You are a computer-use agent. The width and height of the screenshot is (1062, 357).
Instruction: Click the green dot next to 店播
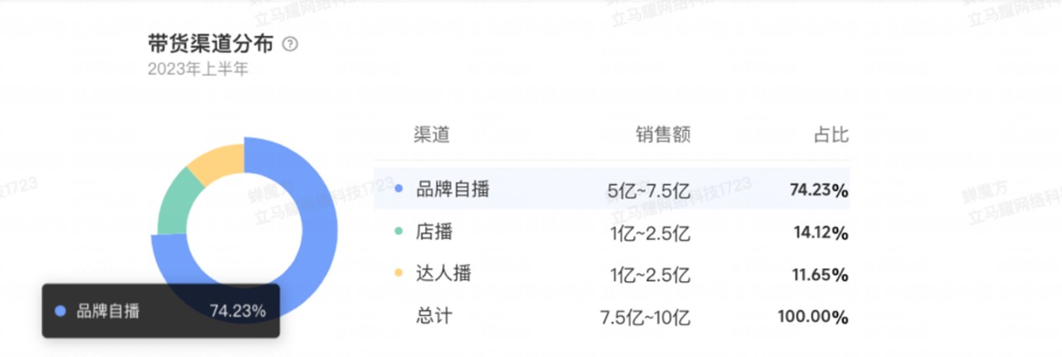point(398,232)
